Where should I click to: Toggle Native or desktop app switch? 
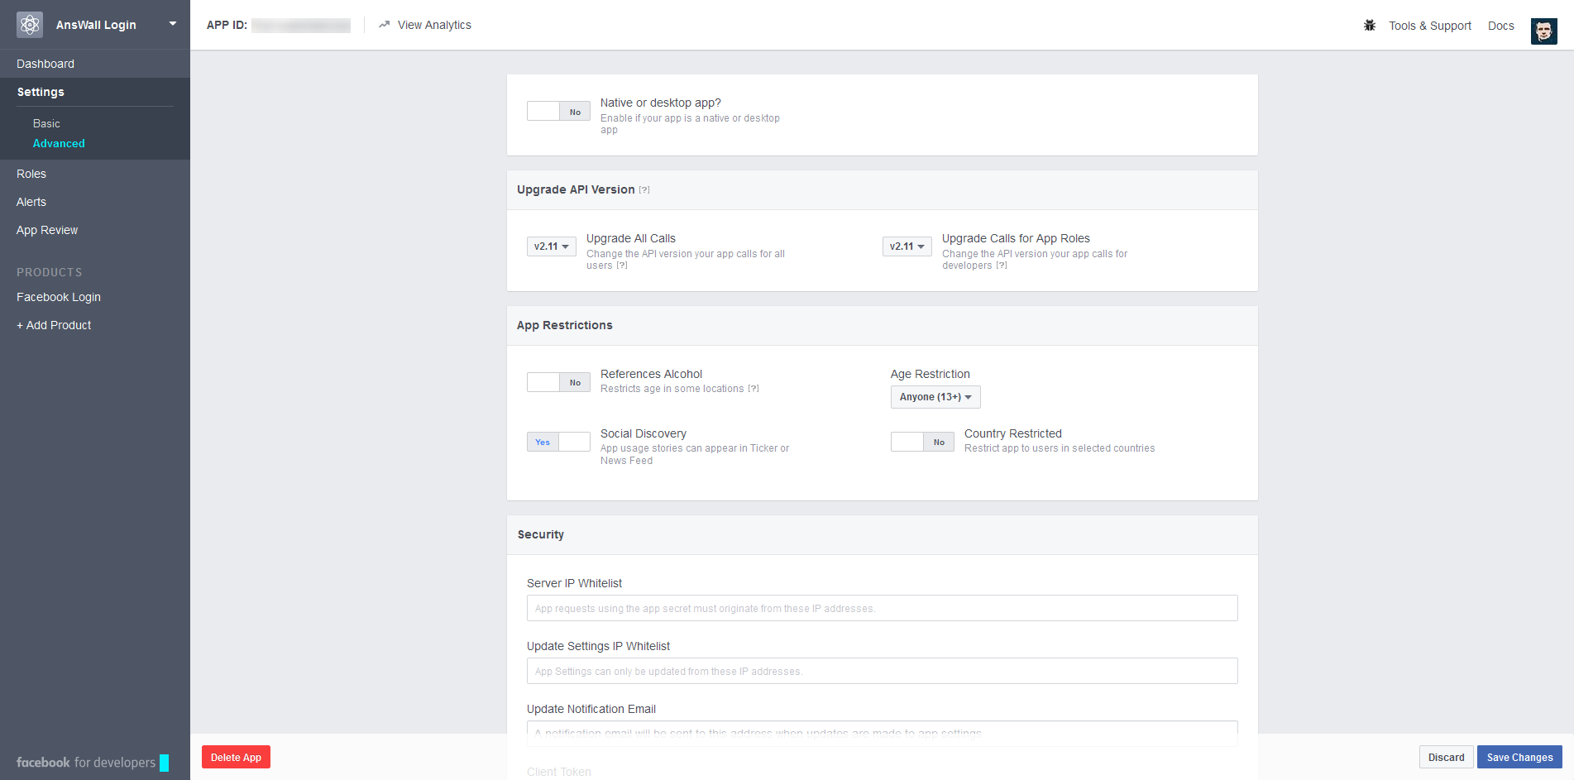tap(558, 112)
